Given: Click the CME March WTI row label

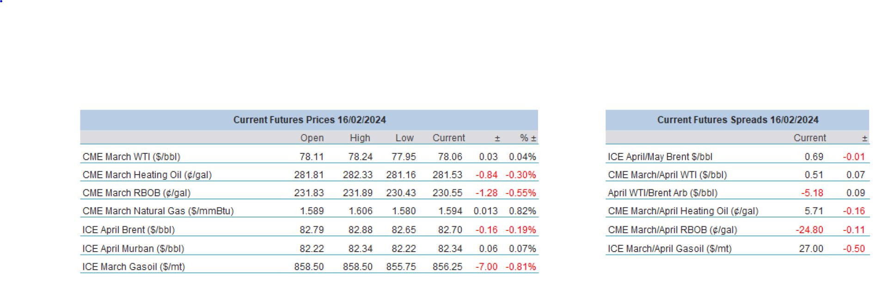Looking at the screenshot, I should coord(131,157).
